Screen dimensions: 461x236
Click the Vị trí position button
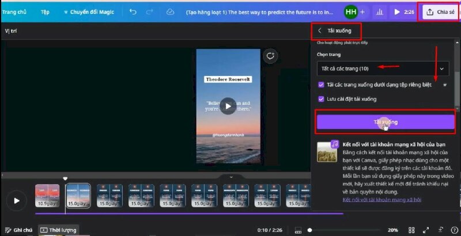coord(10,31)
